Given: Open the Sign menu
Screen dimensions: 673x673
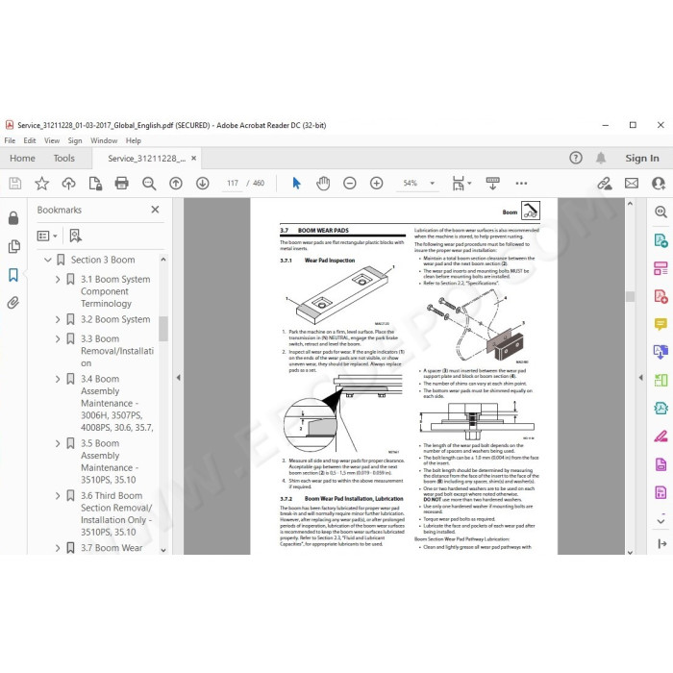Looking at the screenshot, I should pyautogui.click(x=75, y=140).
